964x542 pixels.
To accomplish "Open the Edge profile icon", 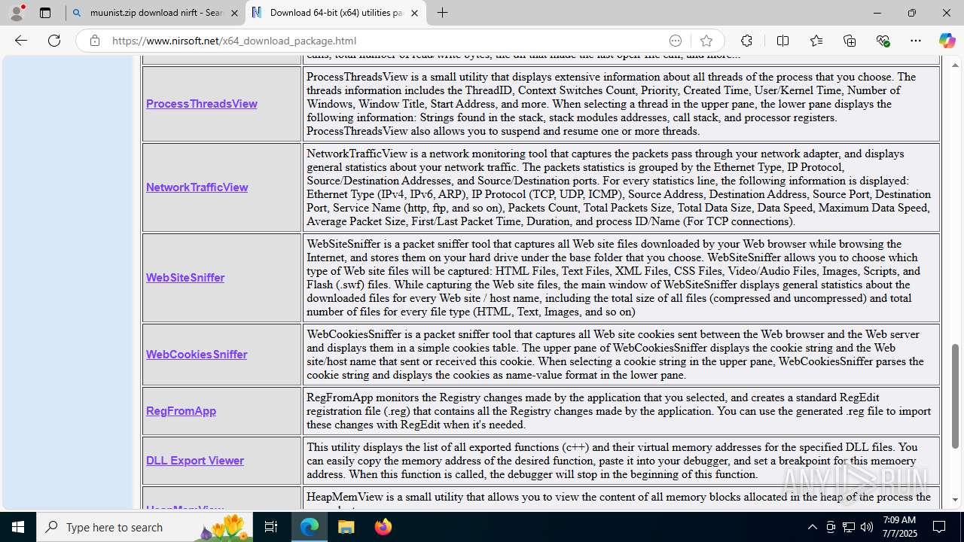I will tap(17, 13).
